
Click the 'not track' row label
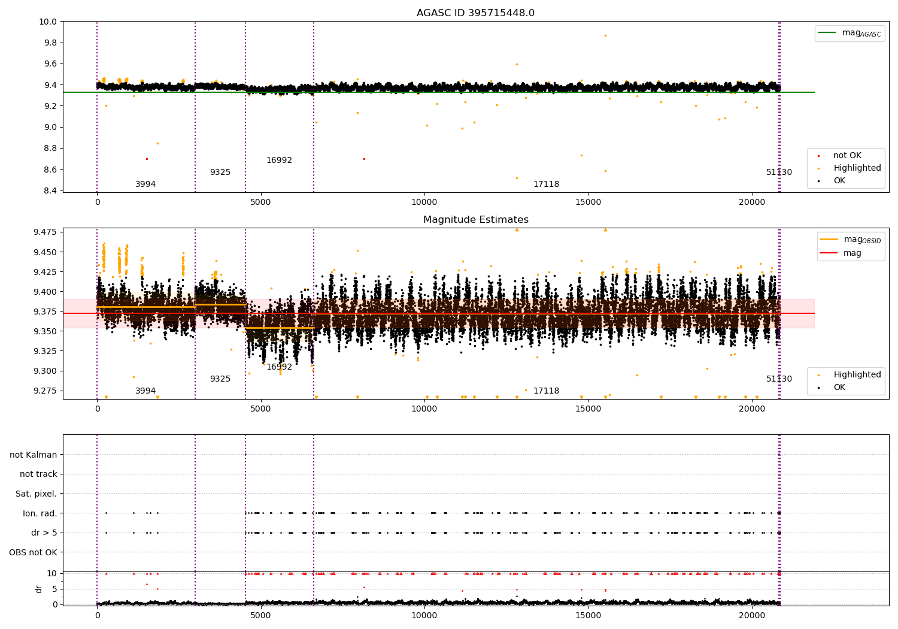pyautogui.click(x=38, y=474)
